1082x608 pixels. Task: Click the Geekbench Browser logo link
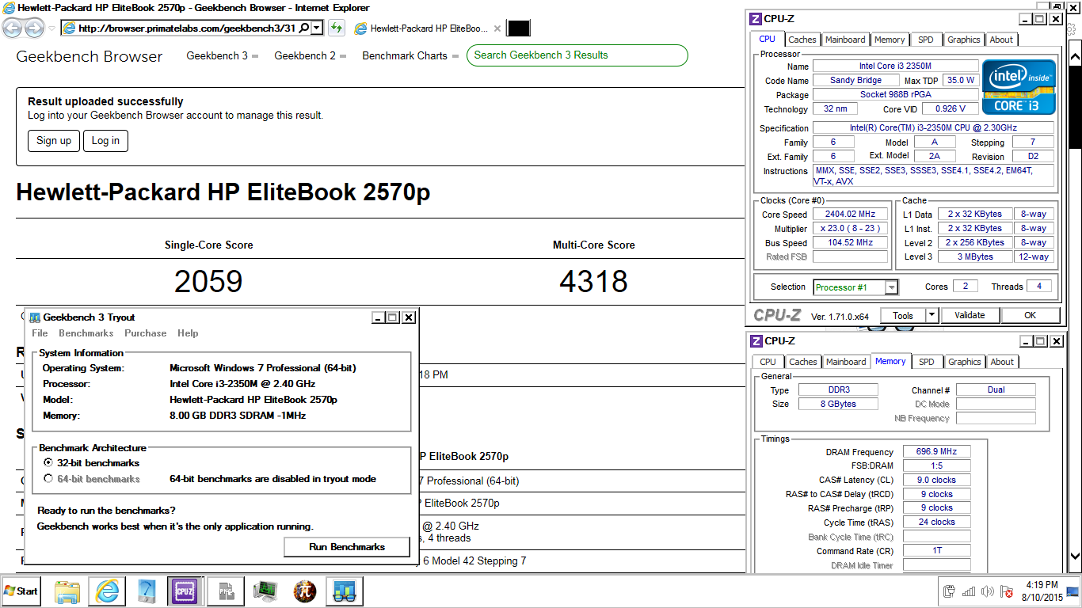pyautogui.click(x=90, y=56)
